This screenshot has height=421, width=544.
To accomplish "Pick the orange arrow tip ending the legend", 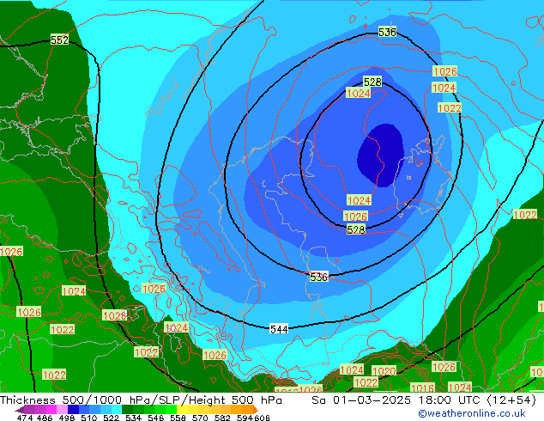I will coord(256,409).
